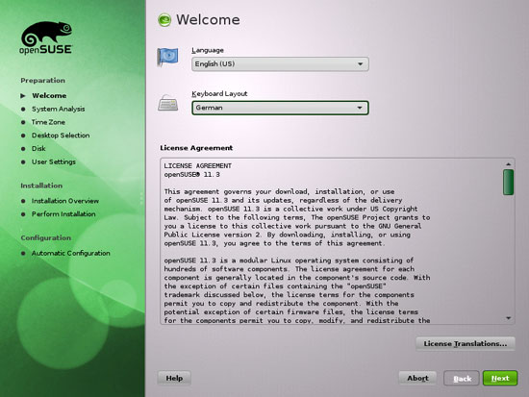
Task: Click the keyboard layout icon
Action: [x=167, y=103]
